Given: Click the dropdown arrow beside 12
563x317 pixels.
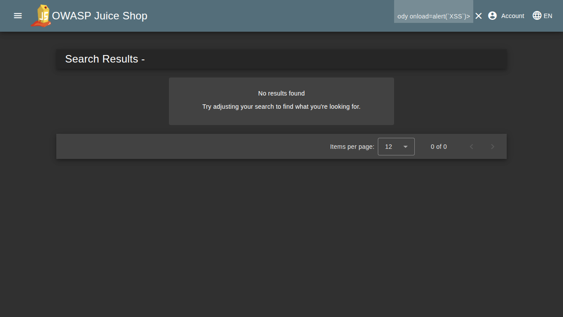Looking at the screenshot, I should 406,147.
